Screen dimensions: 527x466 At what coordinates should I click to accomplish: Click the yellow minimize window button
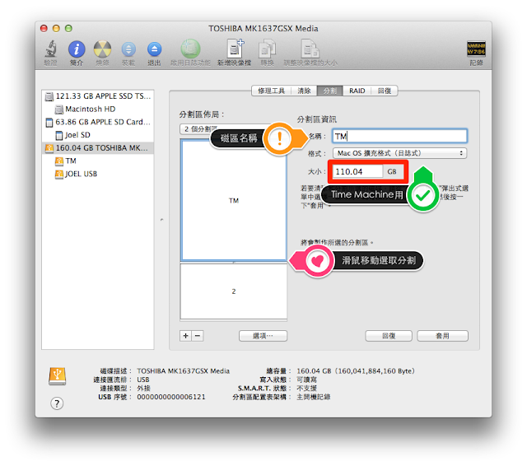click(x=56, y=28)
